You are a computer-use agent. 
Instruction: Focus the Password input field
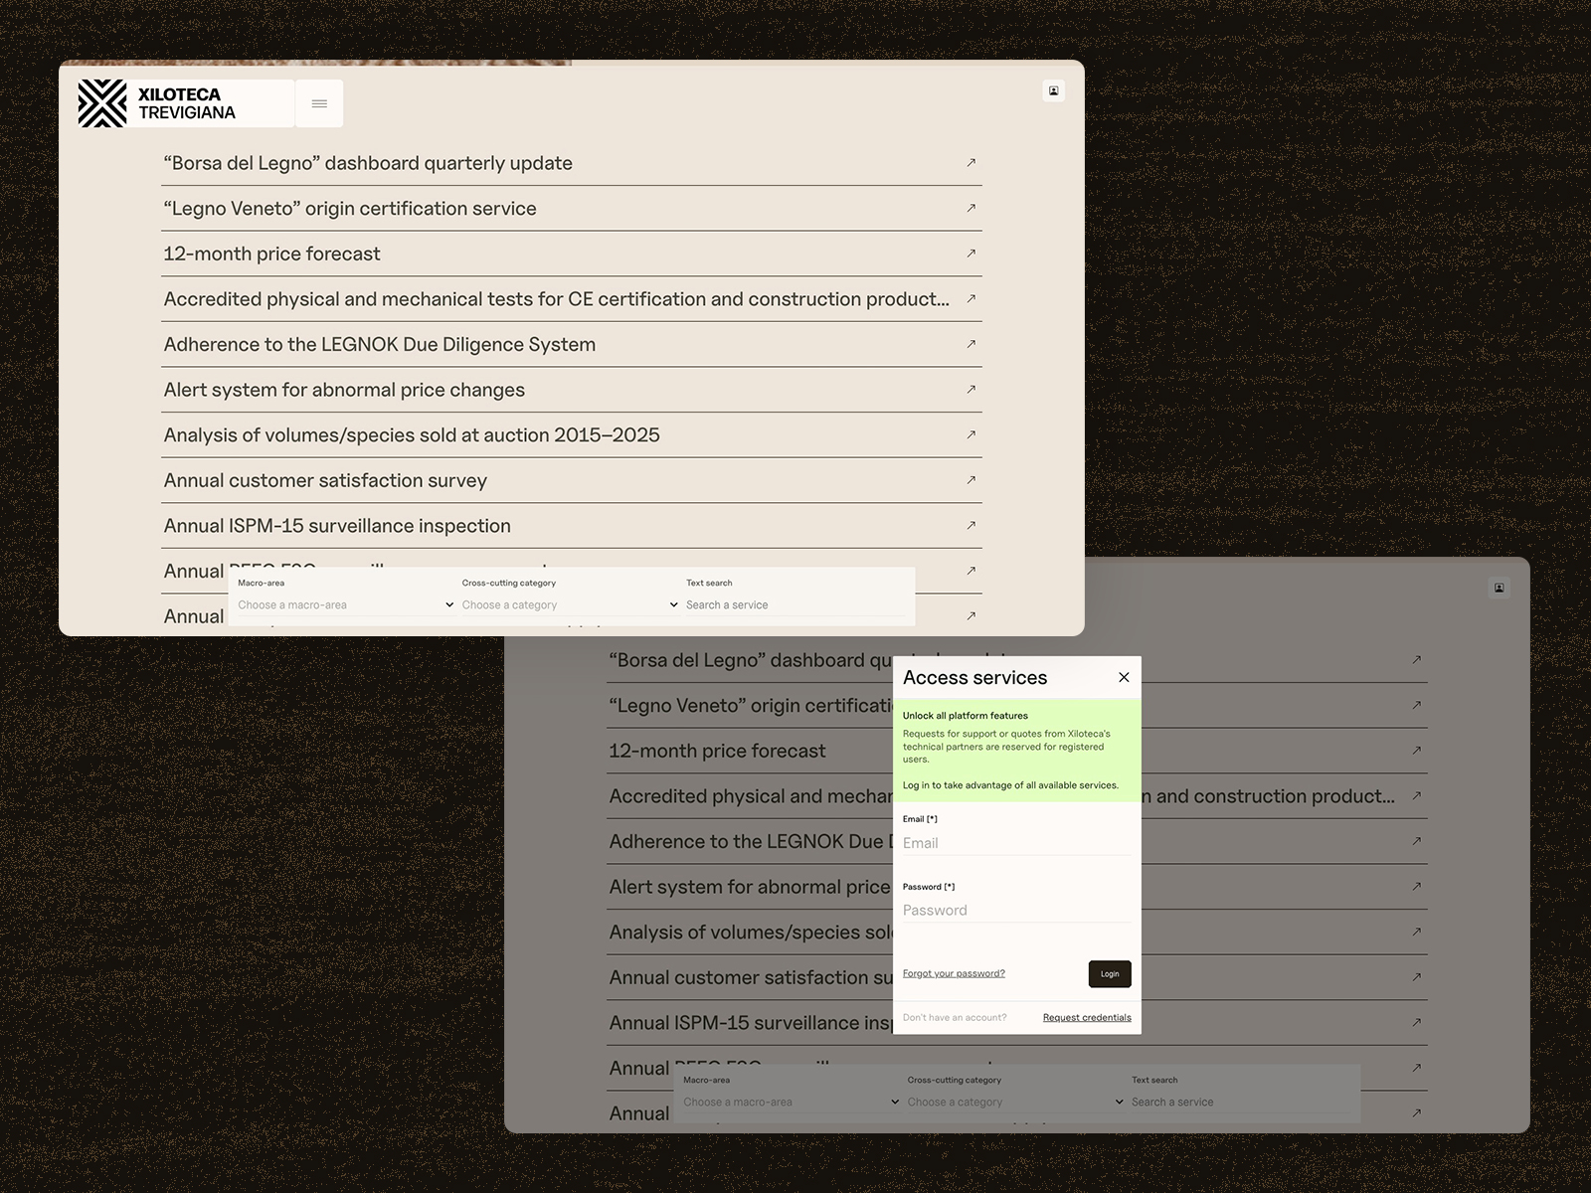click(x=1016, y=911)
